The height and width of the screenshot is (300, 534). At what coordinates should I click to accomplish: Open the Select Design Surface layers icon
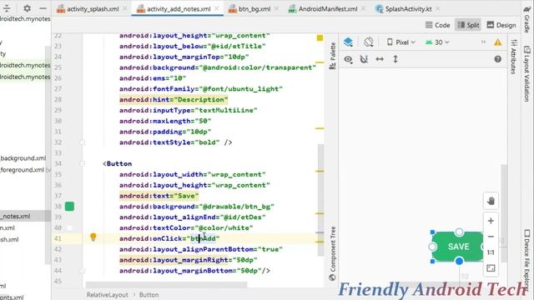(x=348, y=42)
